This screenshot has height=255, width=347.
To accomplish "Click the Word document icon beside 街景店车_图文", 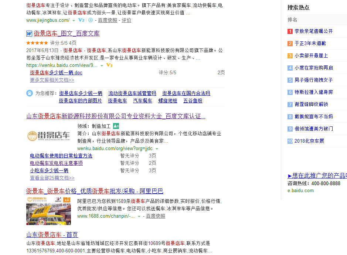I will click(29, 34).
